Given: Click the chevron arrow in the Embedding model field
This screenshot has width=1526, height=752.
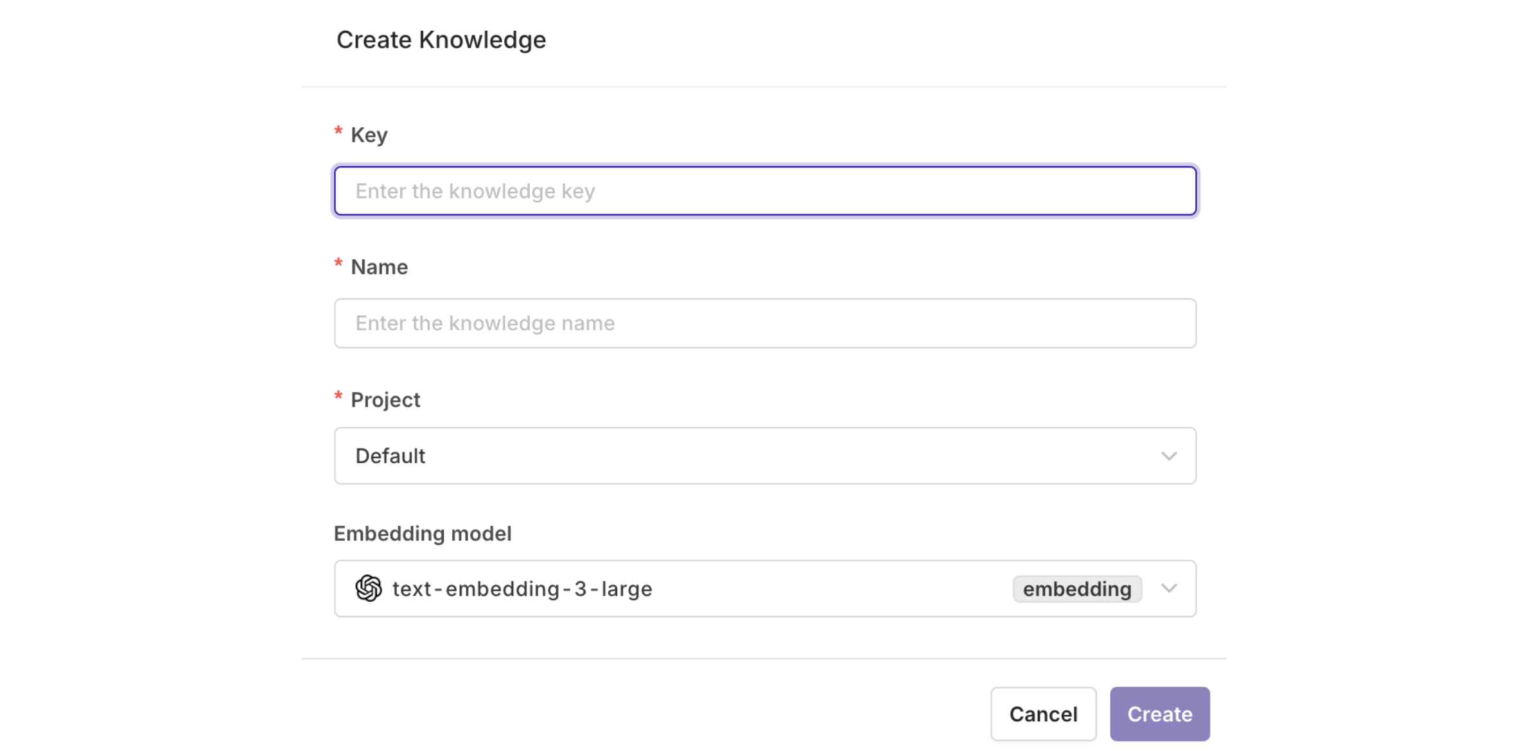Looking at the screenshot, I should [x=1169, y=588].
